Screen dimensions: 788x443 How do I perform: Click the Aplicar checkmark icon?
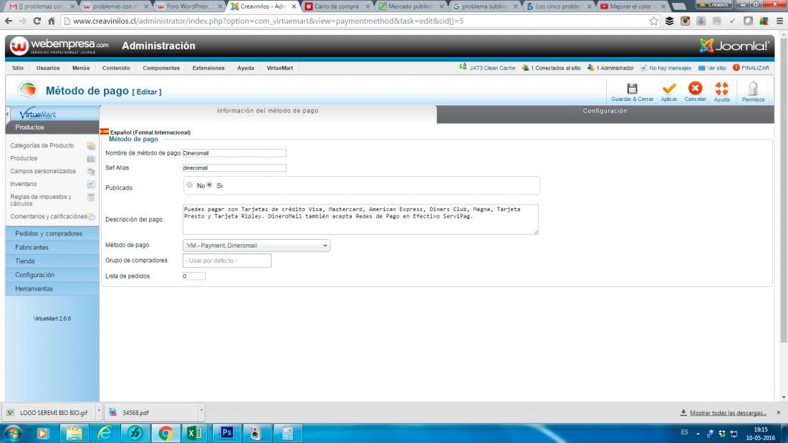[x=669, y=89]
